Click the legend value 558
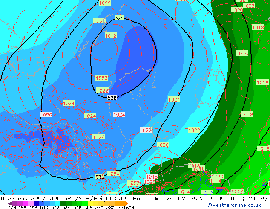The height and width of the screenshot is (209, 270). 88,207
